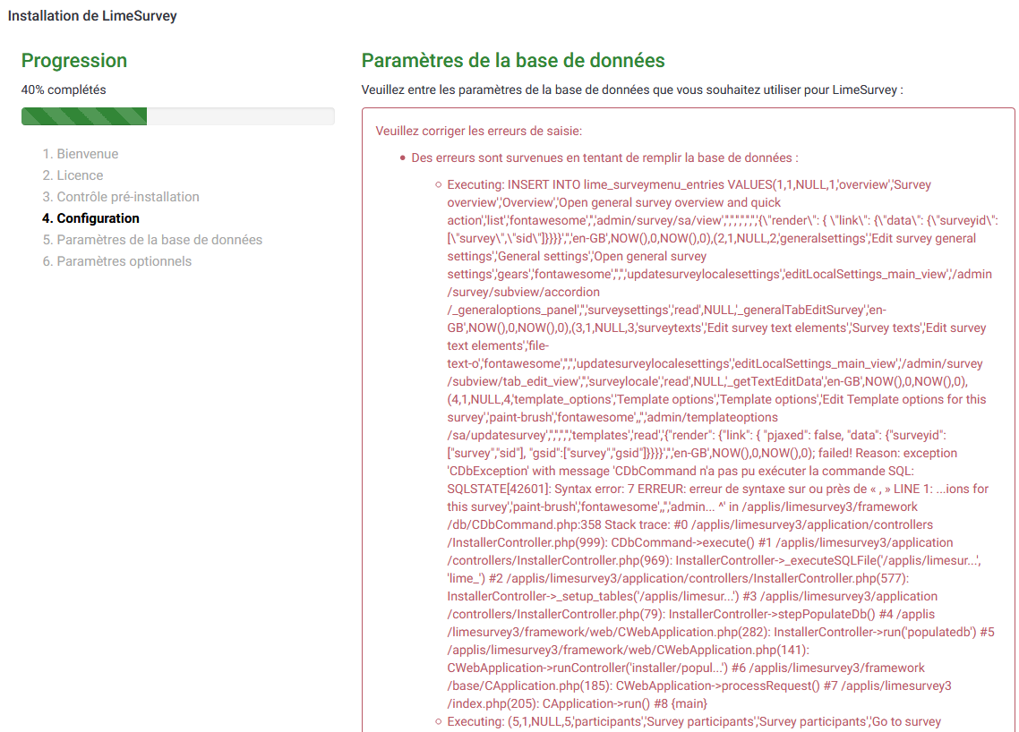Click the 'Executing: (5,1,NULL,5,'participants'' line
Image resolution: width=1019 pixels, height=732 pixels.
[694, 721]
